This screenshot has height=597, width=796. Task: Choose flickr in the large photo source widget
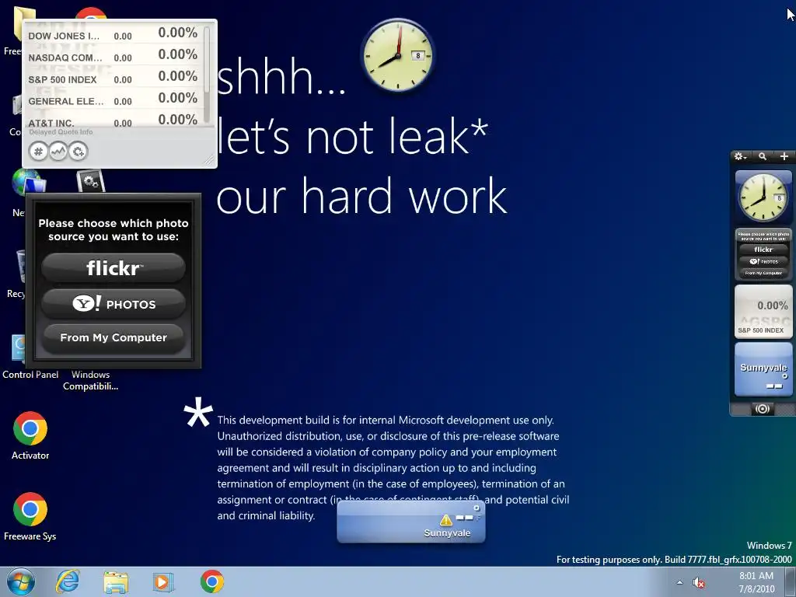(x=113, y=268)
